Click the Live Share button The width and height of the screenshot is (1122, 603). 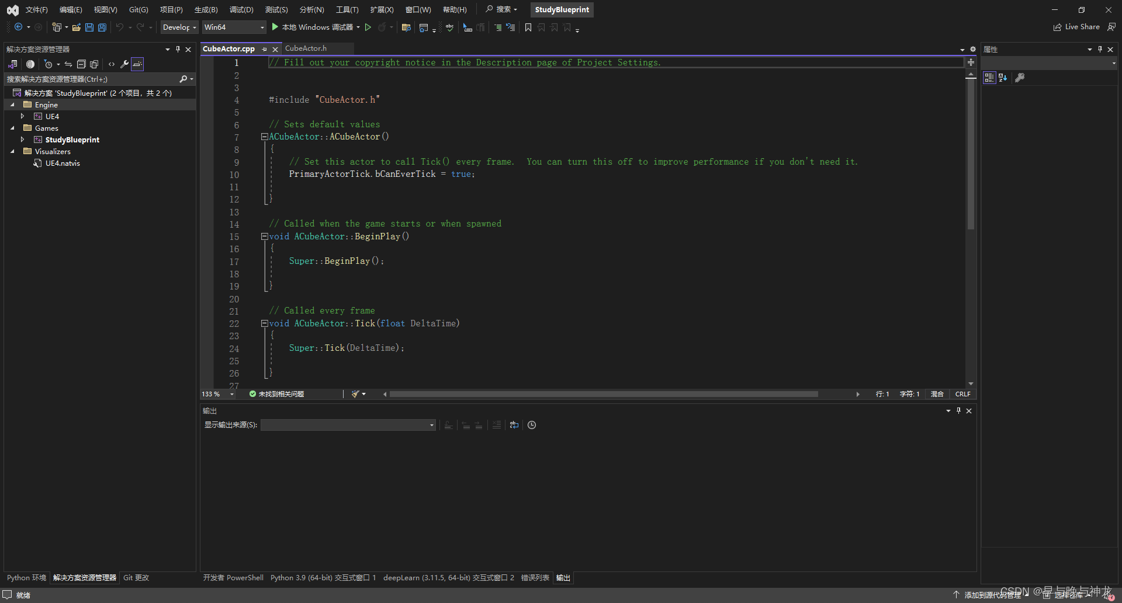tap(1076, 27)
